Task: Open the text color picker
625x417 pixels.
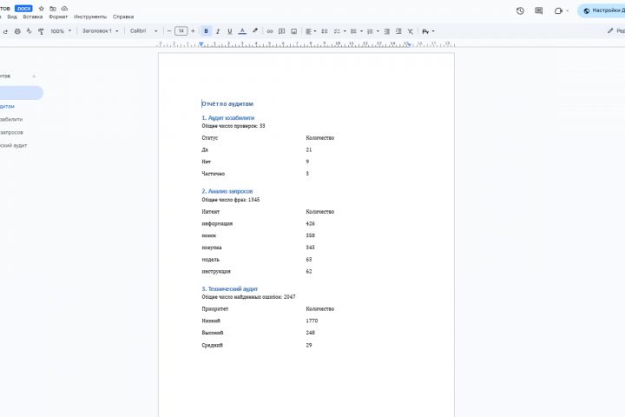Action: [x=242, y=31]
